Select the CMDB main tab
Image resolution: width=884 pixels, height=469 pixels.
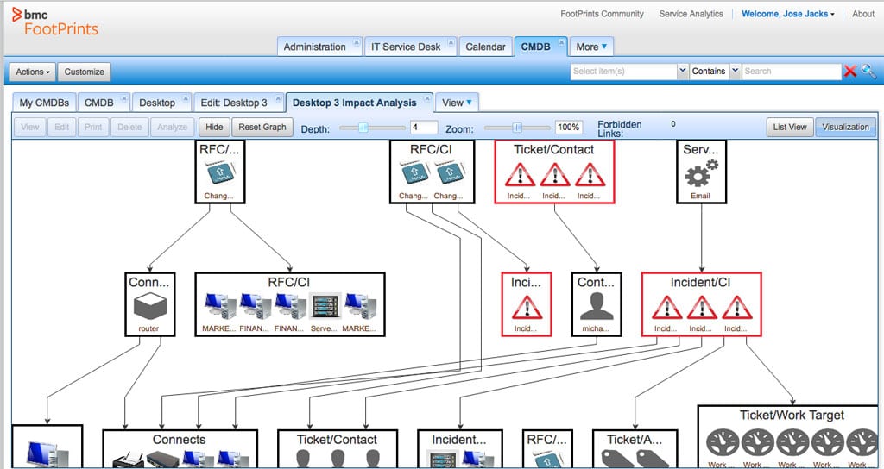click(x=535, y=47)
